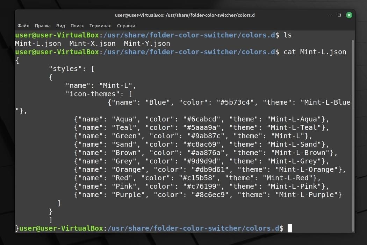367x245 pixels.
Task: Click the "Mint-L-Grey" theme value
Action: click(x=294, y=161)
